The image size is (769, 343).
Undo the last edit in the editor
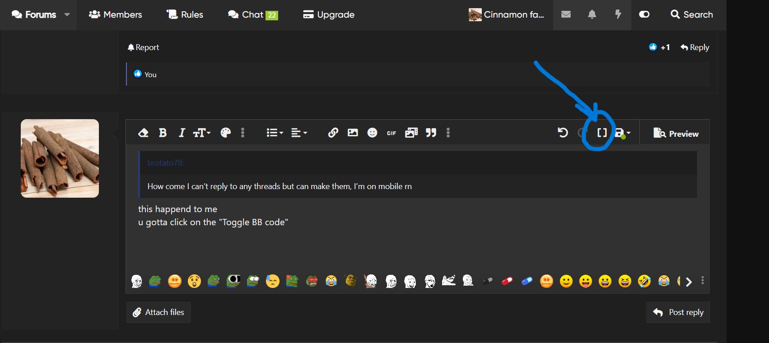[563, 133]
